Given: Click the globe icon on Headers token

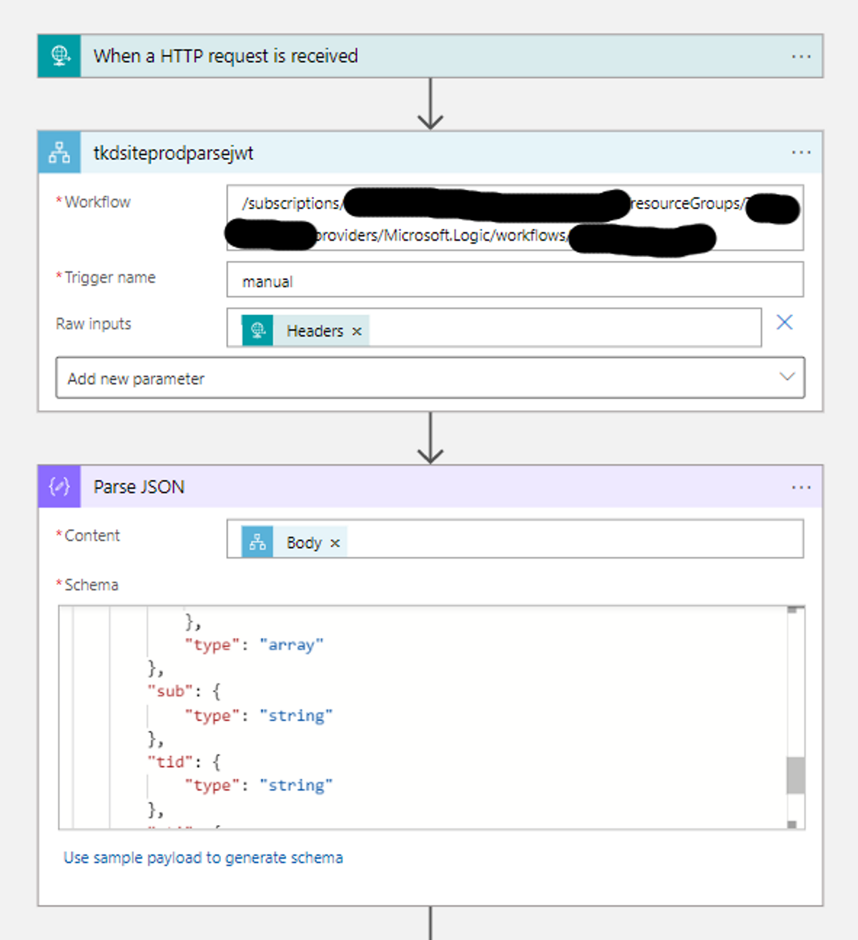Looking at the screenshot, I should [258, 331].
